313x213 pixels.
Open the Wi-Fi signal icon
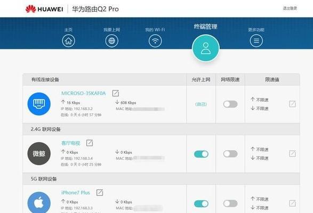(x=155, y=40)
